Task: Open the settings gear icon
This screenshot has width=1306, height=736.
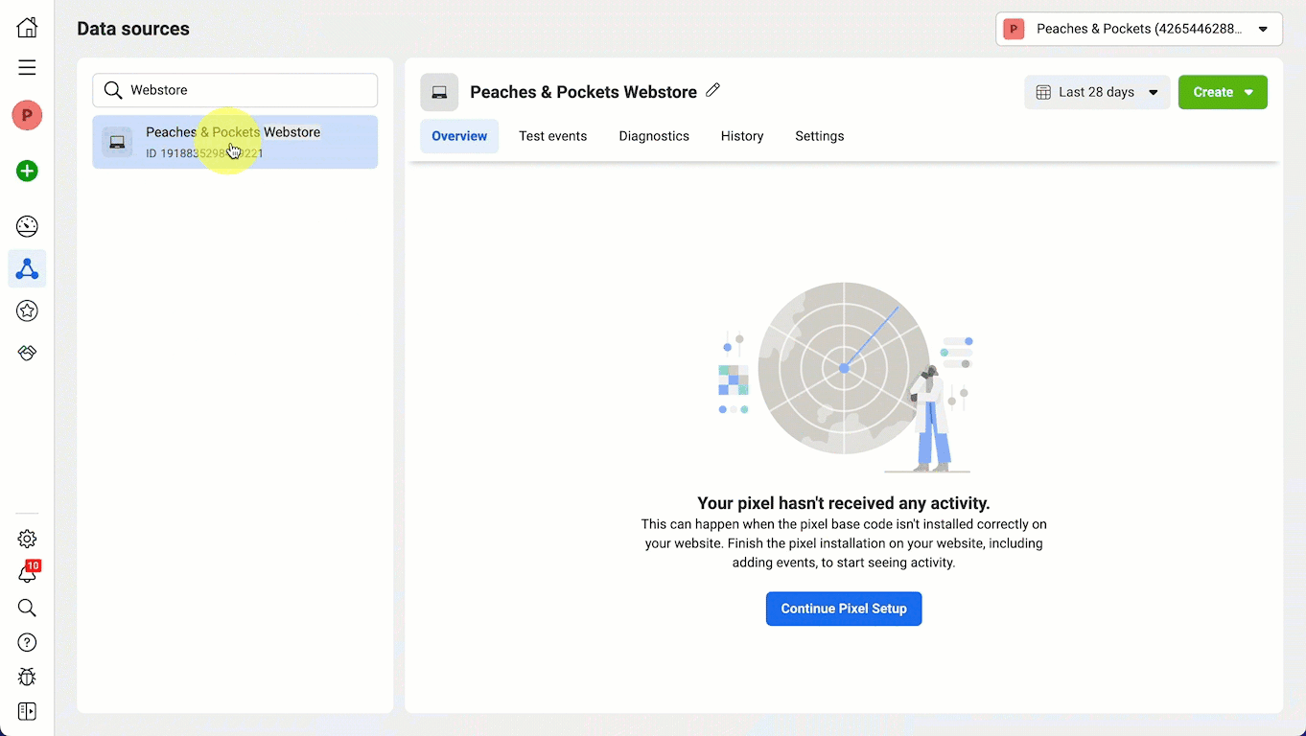Action: pyautogui.click(x=27, y=539)
